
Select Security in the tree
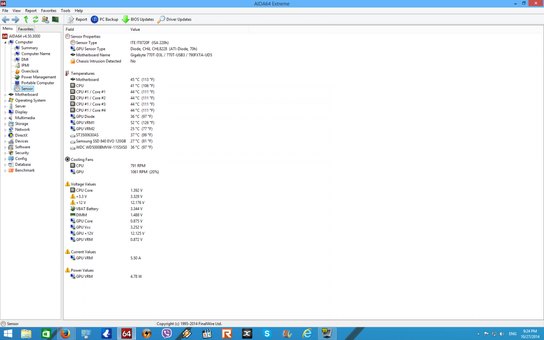pos(22,153)
